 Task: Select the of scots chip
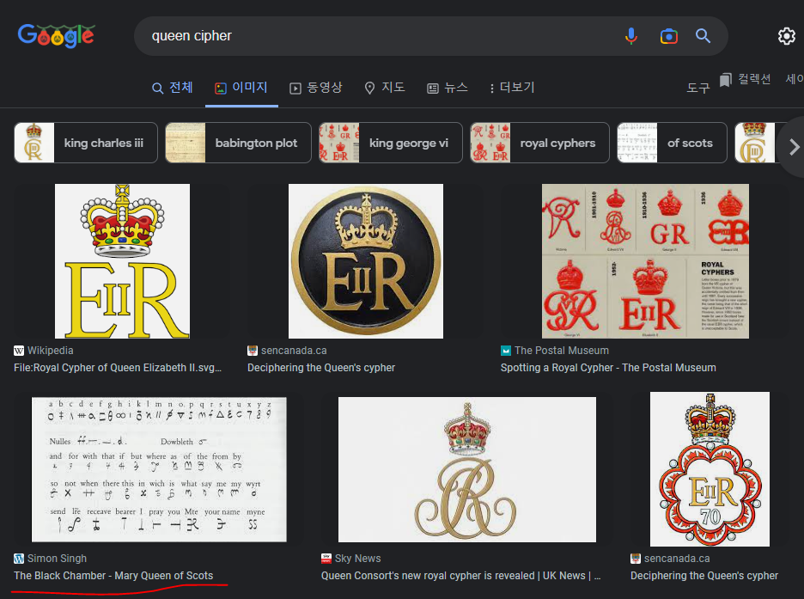click(x=672, y=143)
